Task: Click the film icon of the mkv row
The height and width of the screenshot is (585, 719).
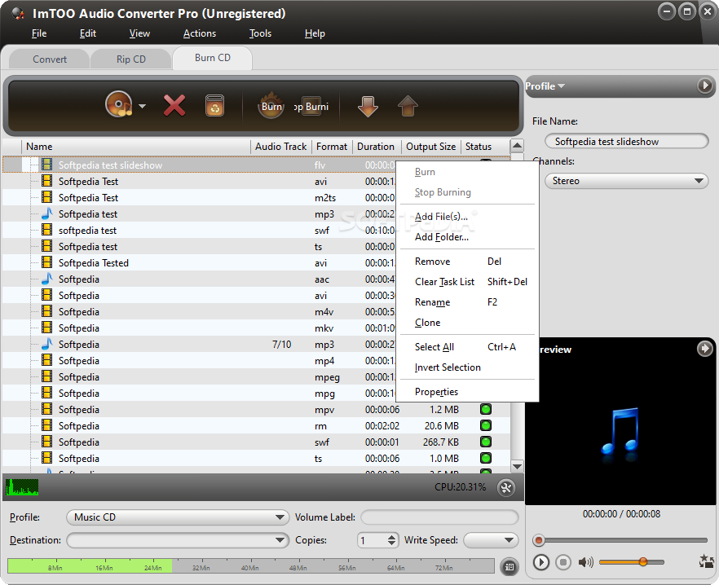Action: (46, 328)
